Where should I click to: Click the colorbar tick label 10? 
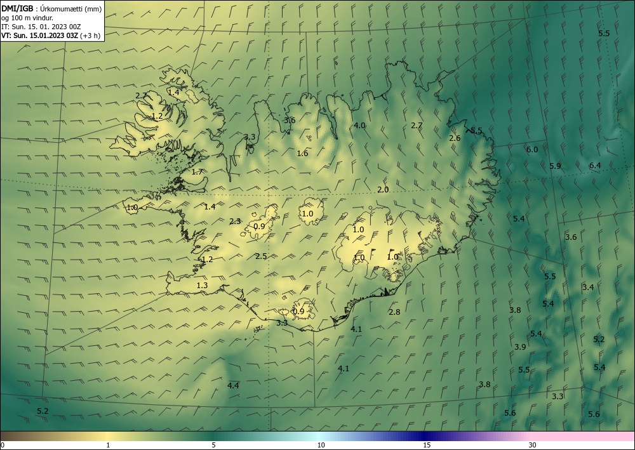[x=321, y=445]
